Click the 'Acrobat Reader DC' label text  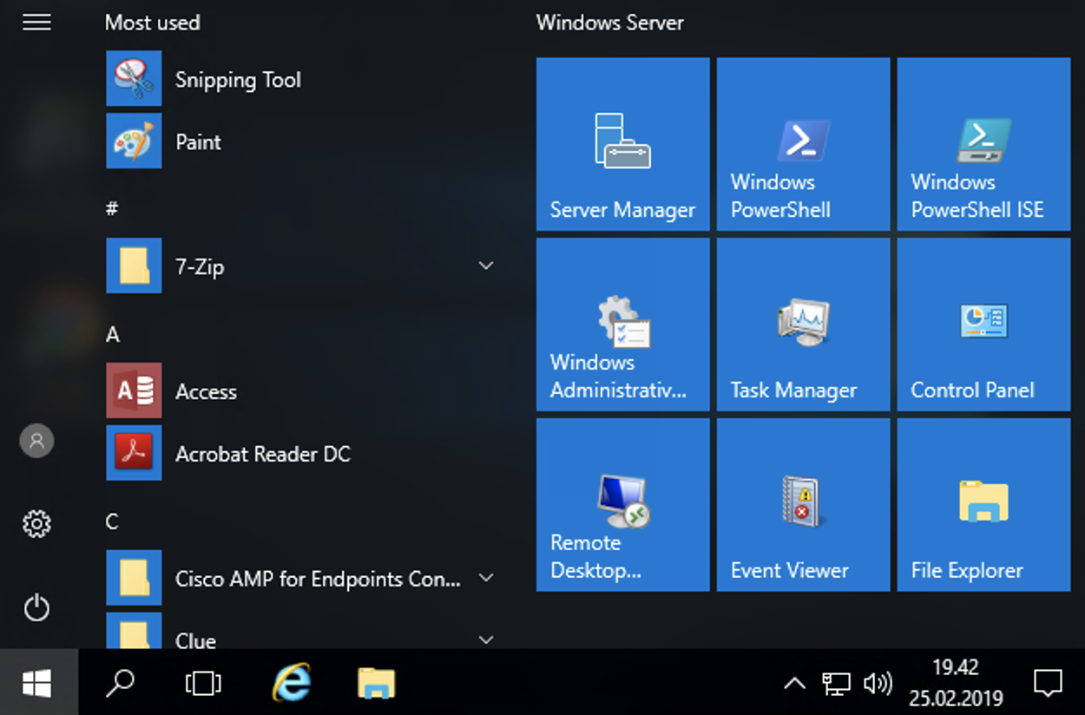(x=263, y=454)
